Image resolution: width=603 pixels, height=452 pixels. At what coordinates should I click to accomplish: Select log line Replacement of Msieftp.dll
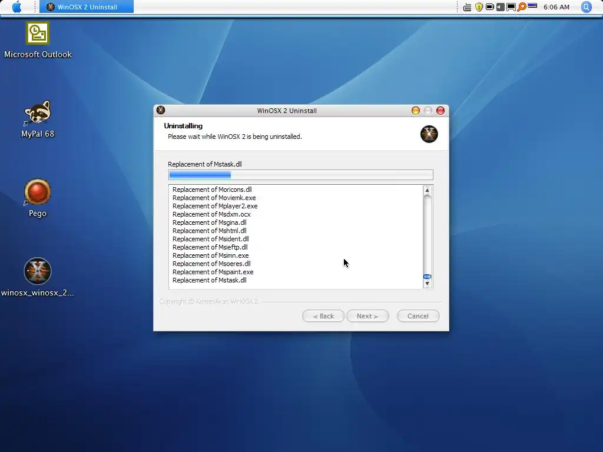(x=210, y=247)
